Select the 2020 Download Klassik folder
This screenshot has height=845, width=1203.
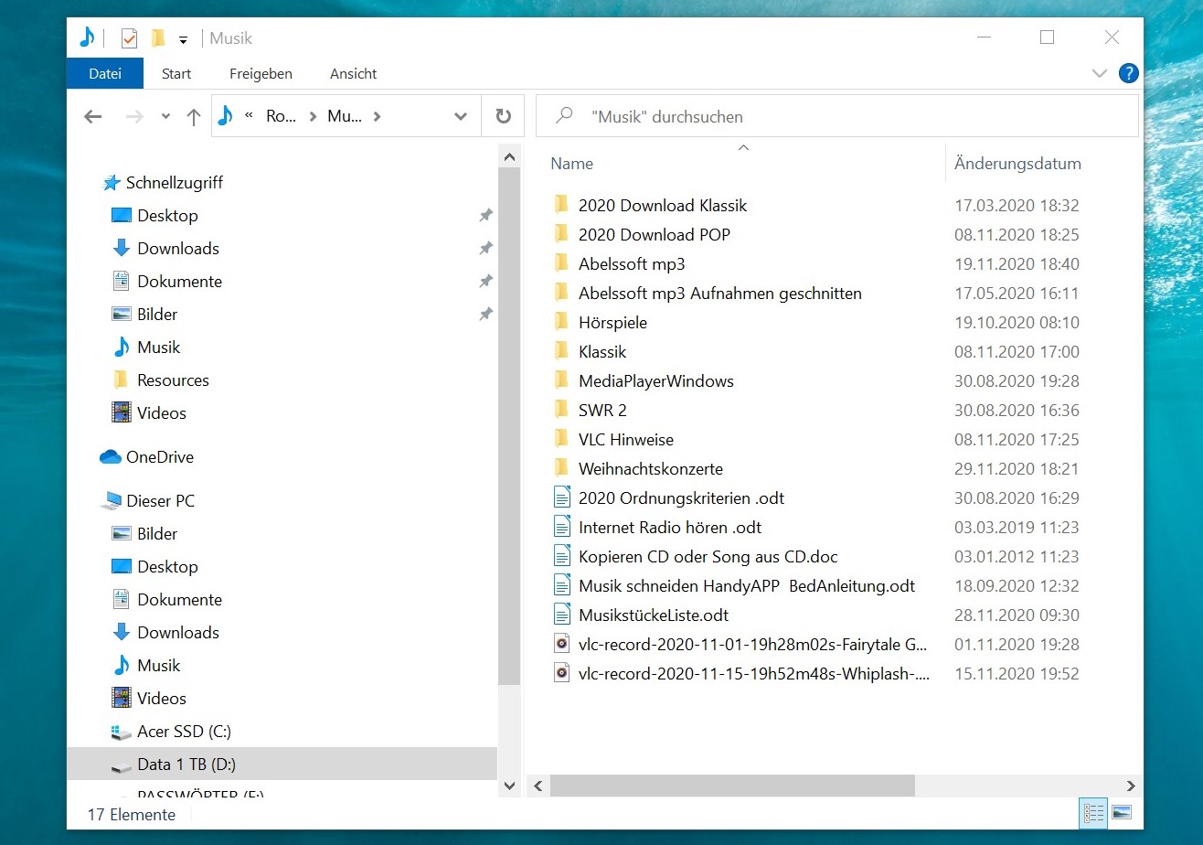click(x=663, y=205)
